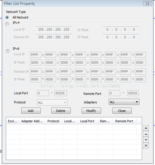Sort by the Local Port column header
Screen dimensions: 155x165
(x=88, y=121)
